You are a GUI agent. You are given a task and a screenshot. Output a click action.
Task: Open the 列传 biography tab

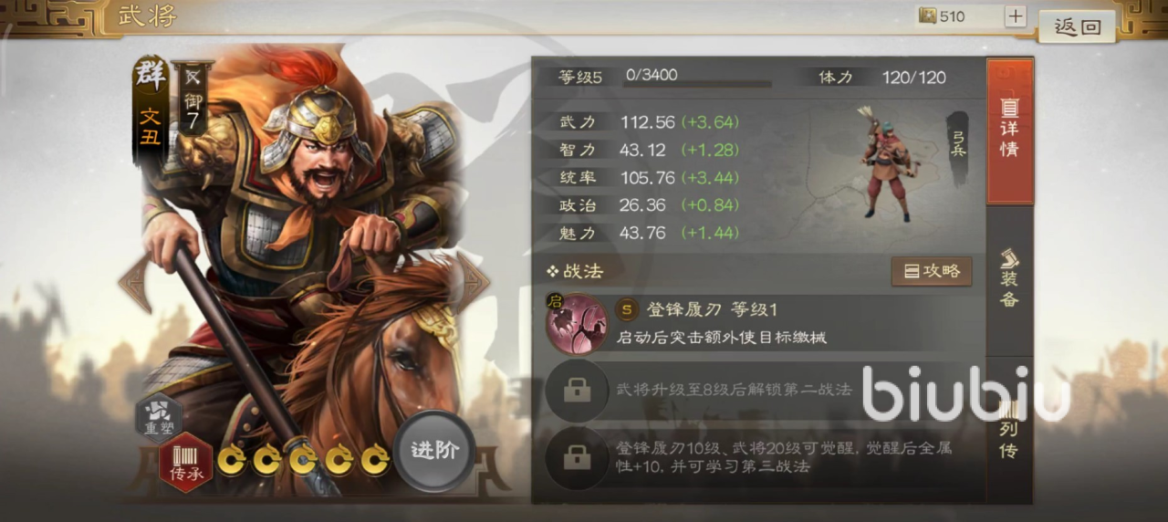(x=1009, y=429)
